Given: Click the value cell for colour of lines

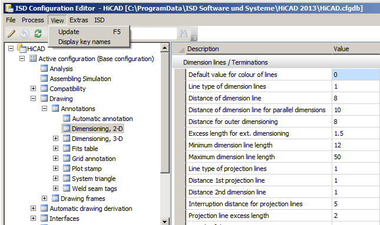Looking at the screenshot, I should pyautogui.click(x=356, y=75).
